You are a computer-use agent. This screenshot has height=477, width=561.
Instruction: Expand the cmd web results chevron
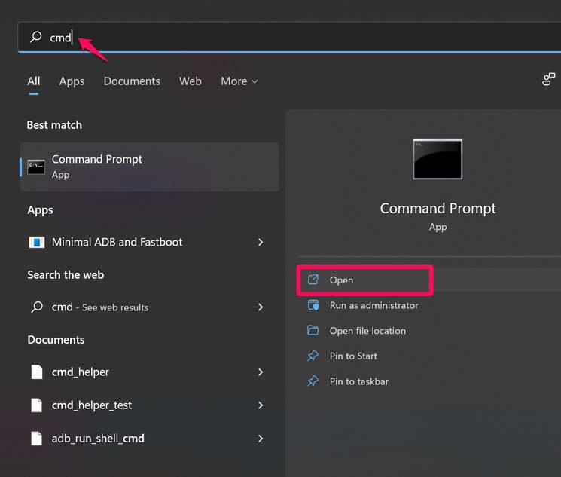tap(261, 307)
